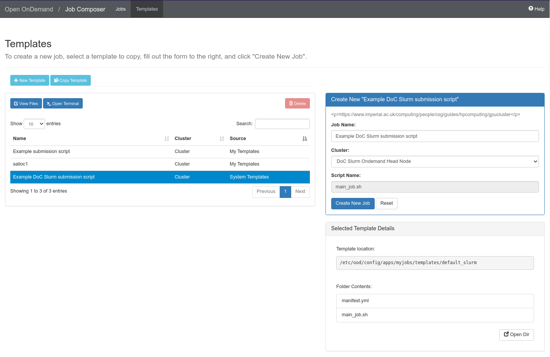Click the New Template plus button
Image resolution: width=550 pixels, height=357 pixels.
point(30,80)
